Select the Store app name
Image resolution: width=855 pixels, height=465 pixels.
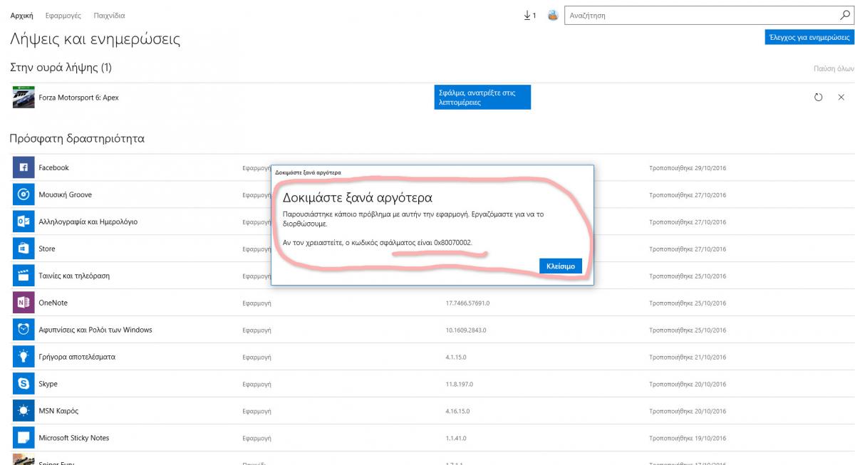46,249
